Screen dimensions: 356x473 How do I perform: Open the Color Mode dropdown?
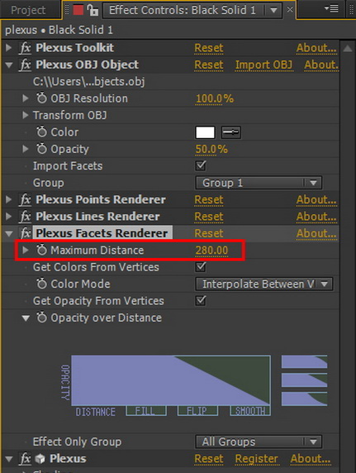pos(264,284)
